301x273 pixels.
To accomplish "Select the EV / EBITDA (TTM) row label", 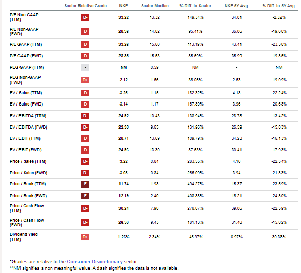I will tap(28, 116).
